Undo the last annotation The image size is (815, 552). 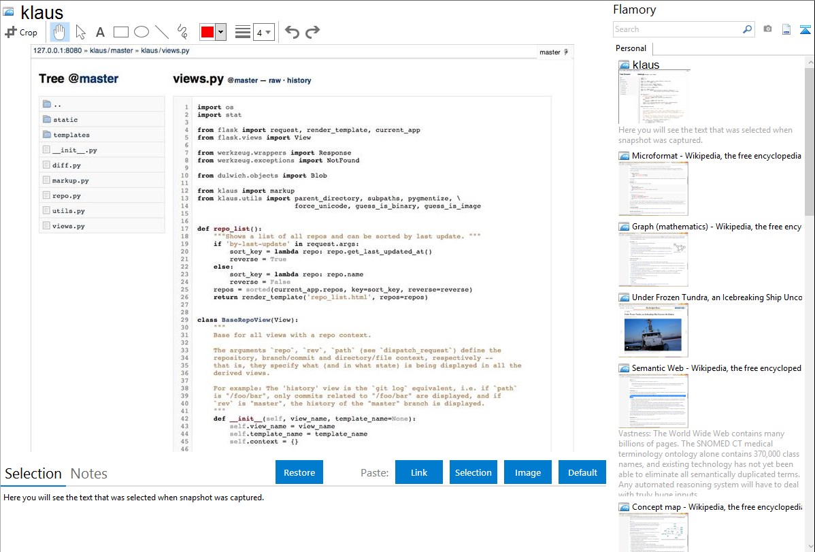coord(292,32)
